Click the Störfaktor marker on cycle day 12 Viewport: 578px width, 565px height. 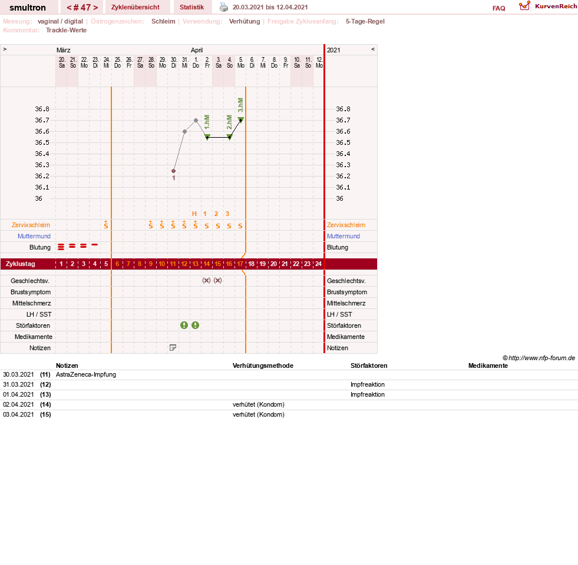[x=184, y=325]
